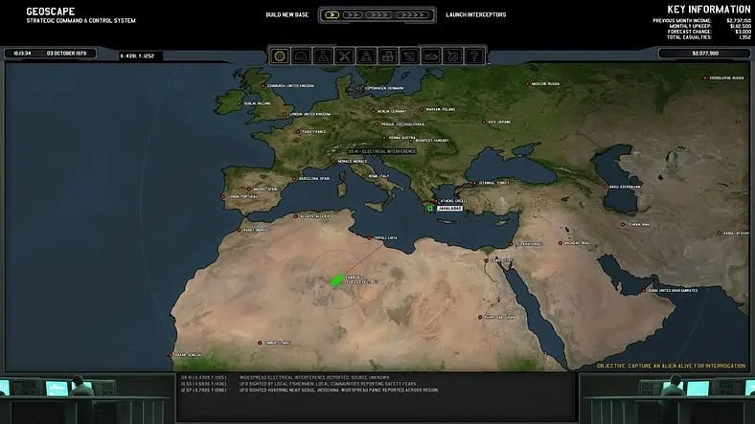This screenshot has width=755, height=424.
Task: Open the stores crates icon
Action: pos(388,56)
